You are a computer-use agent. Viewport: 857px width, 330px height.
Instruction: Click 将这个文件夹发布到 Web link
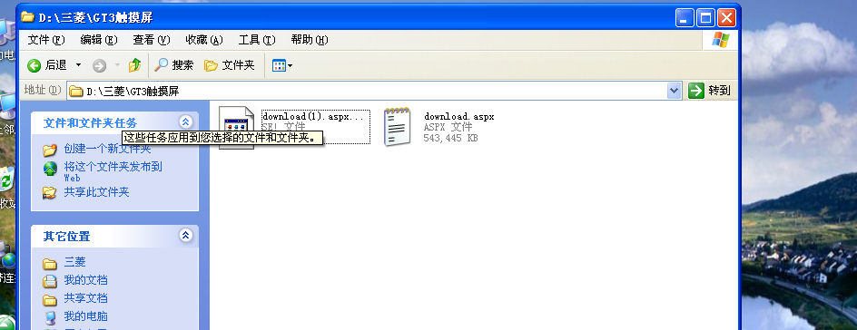(113, 171)
